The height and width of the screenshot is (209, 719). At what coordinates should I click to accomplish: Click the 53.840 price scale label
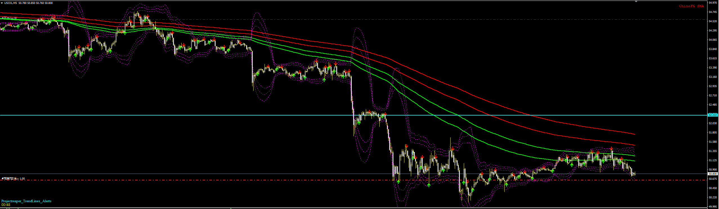pos(713,49)
